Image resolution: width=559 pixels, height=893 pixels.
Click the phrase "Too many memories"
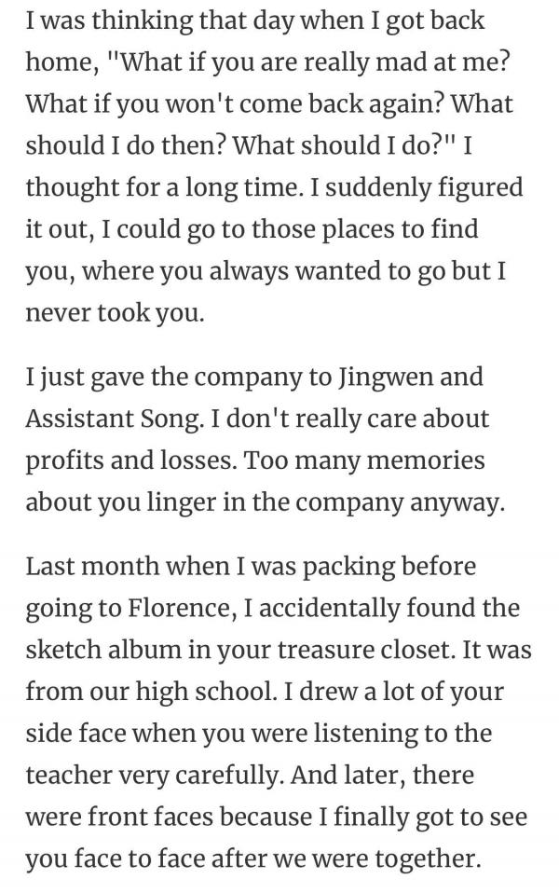pos(364,460)
